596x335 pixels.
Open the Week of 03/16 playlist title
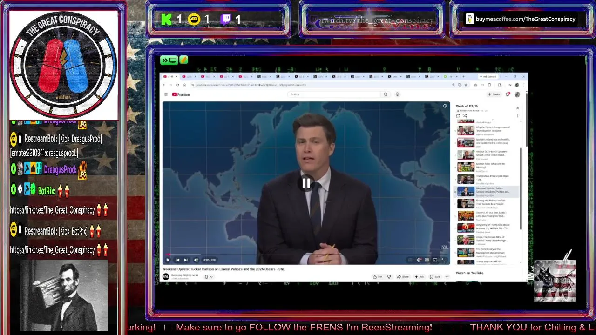pos(467,106)
